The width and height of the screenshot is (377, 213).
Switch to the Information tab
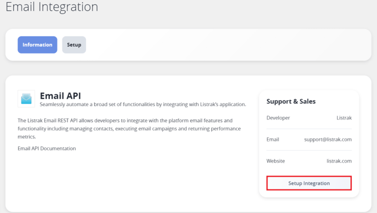click(x=37, y=45)
